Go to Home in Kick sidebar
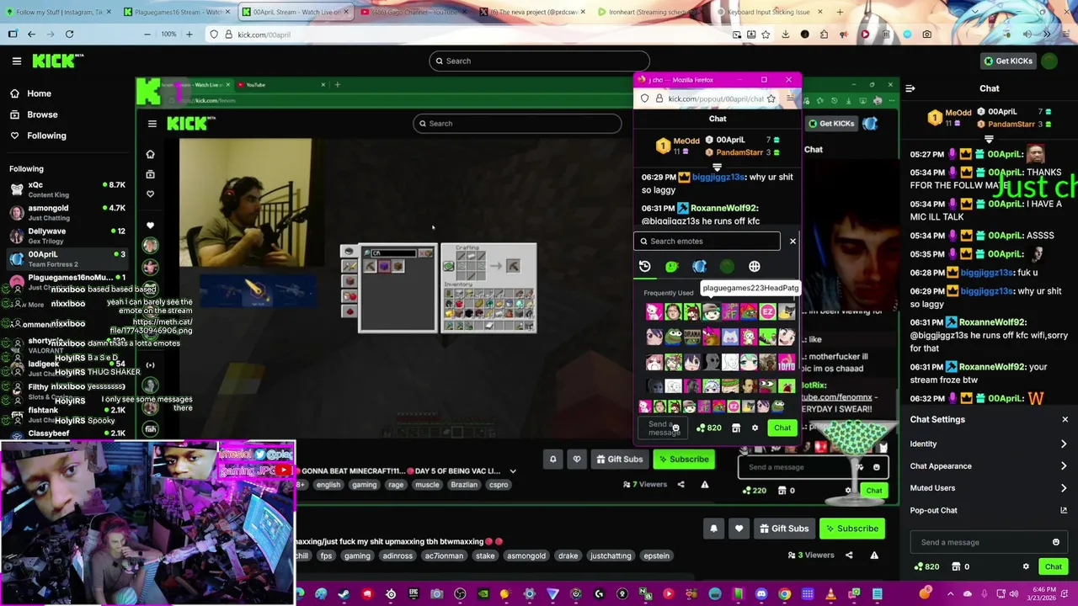The width and height of the screenshot is (1078, 606). coord(39,93)
